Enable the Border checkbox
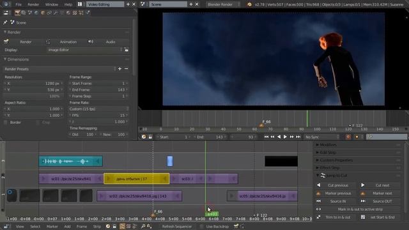 [6, 122]
